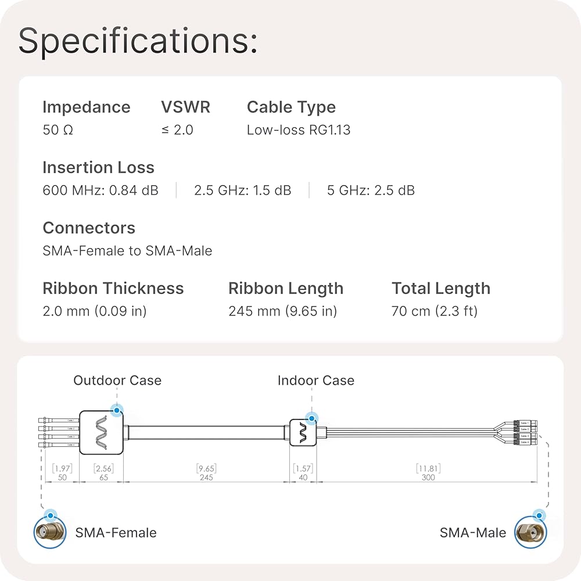Click the Impedance 50 Ω value
This screenshot has width=581, height=581.
coord(58,130)
